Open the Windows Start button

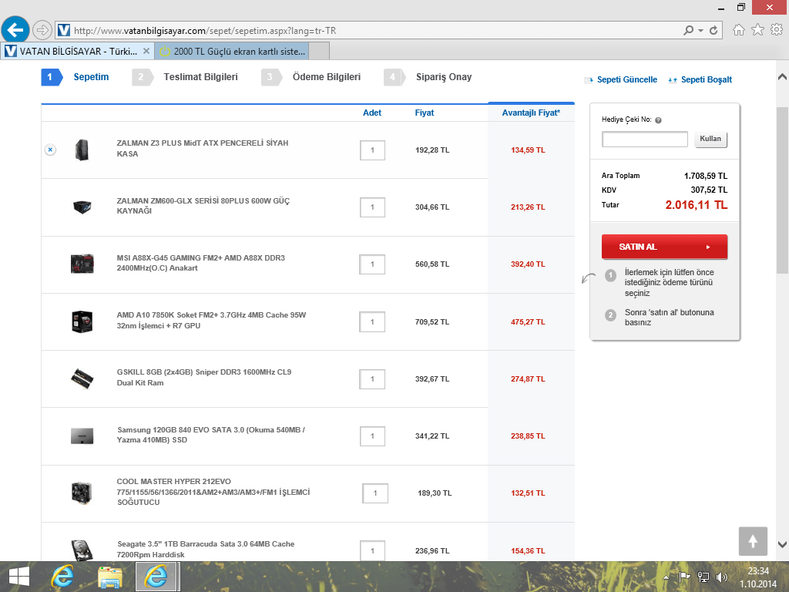coord(19,577)
